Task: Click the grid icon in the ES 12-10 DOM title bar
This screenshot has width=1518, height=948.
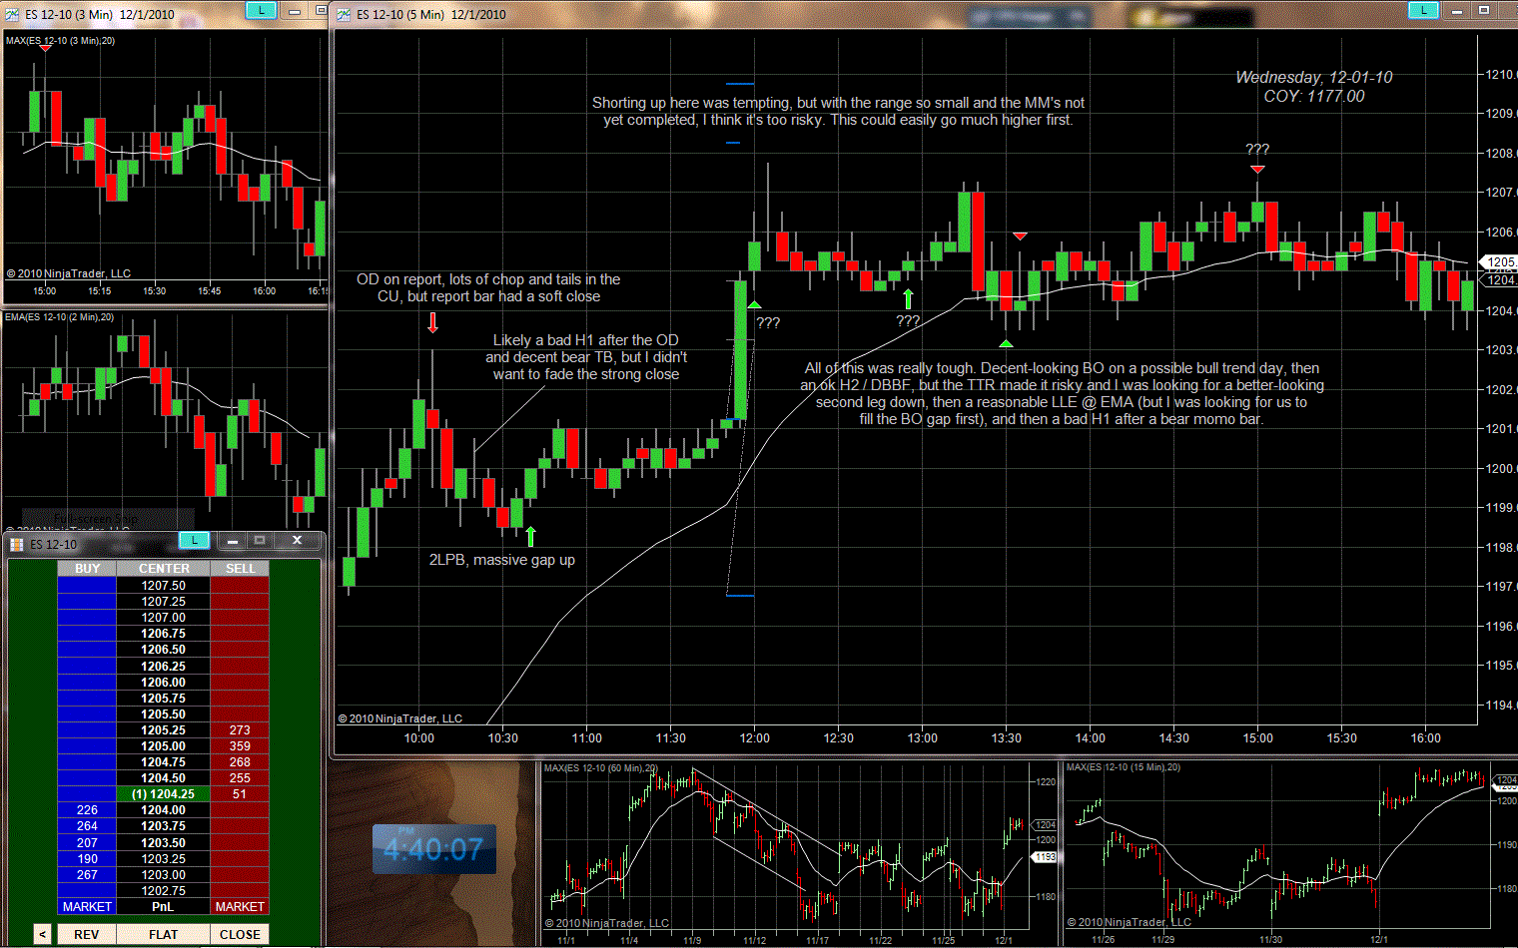Action: point(17,544)
